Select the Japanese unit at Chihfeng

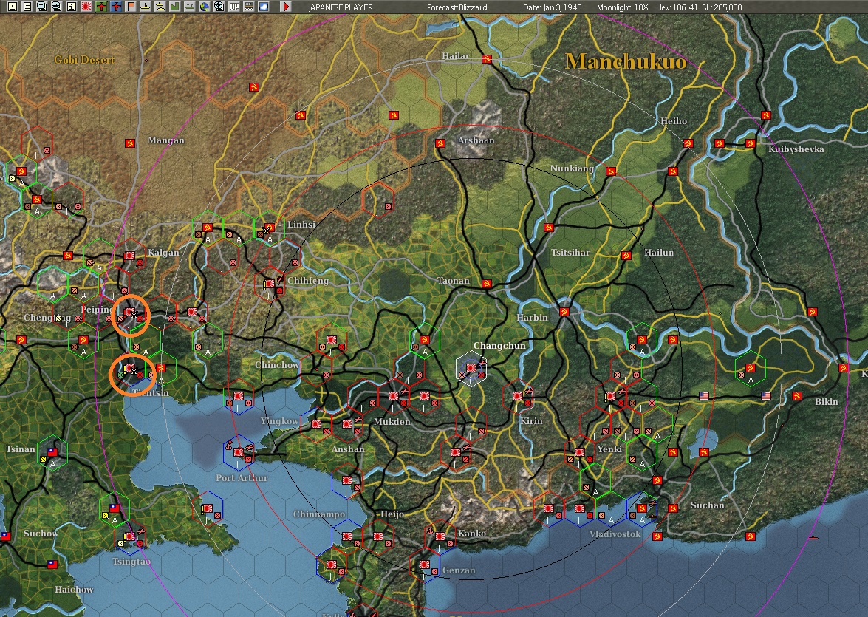(269, 284)
